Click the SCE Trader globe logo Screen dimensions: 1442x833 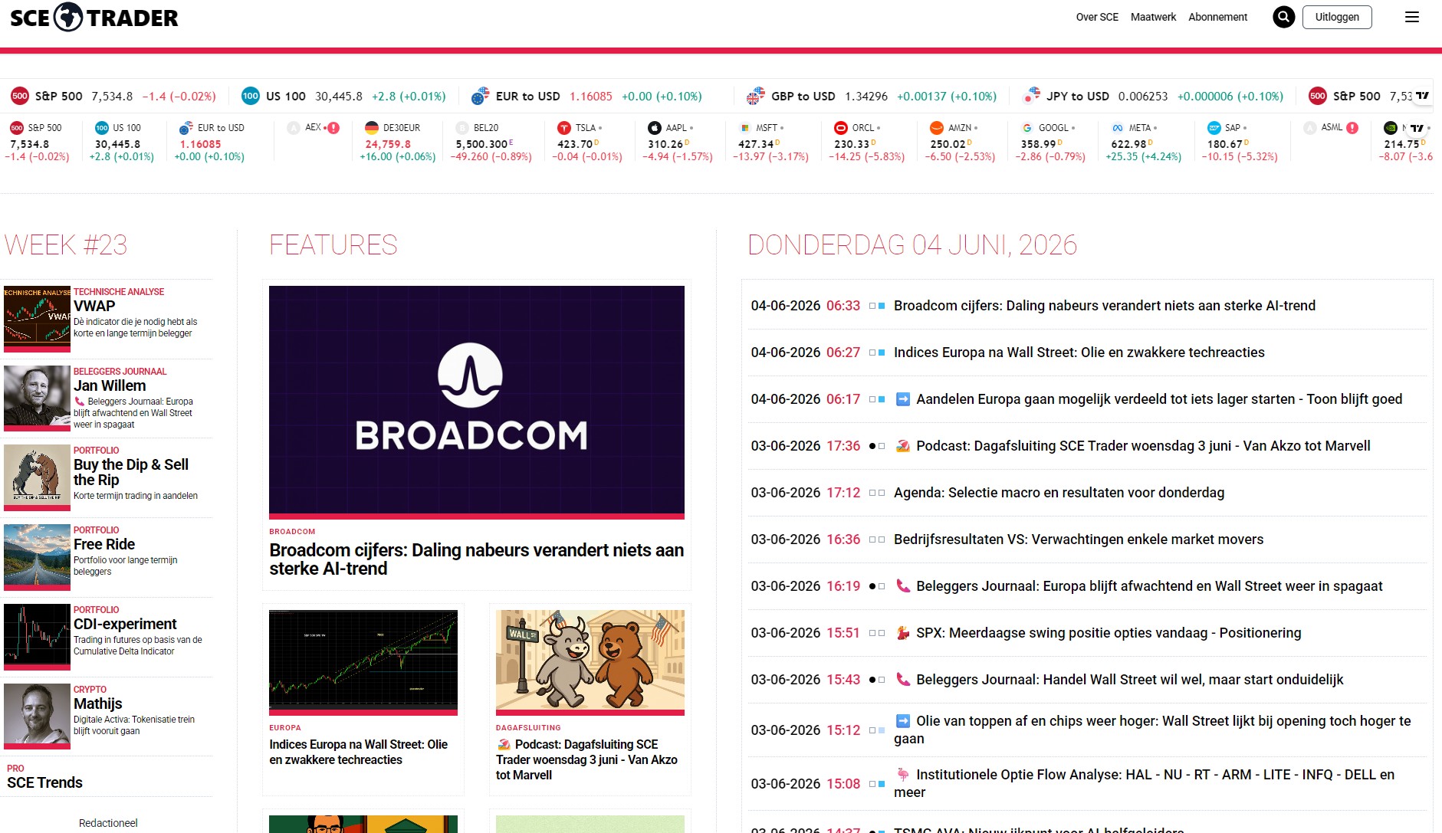[68, 17]
